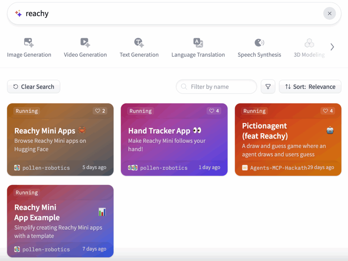The width and height of the screenshot is (348, 261).
Task: Click '7 days ago' timestamp
Action: click(x=94, y=249)
